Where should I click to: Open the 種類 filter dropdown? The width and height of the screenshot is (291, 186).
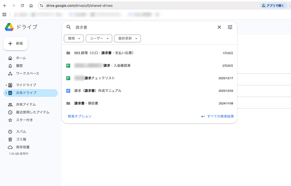click(x=74, y=39)
